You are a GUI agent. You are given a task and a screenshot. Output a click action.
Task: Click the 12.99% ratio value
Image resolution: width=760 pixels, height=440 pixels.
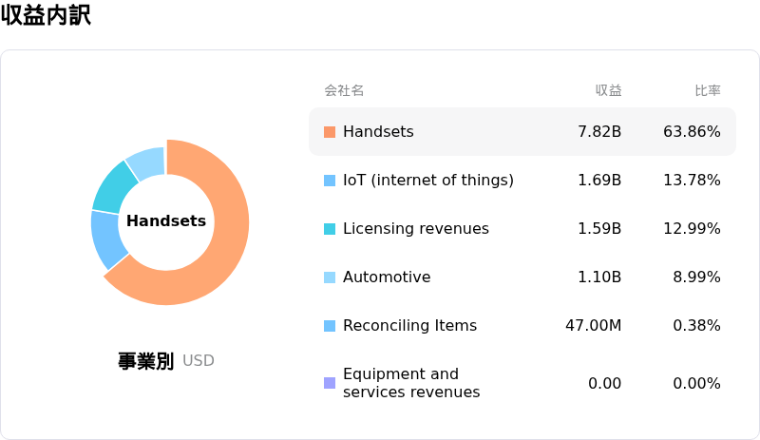tap(692, 228)
